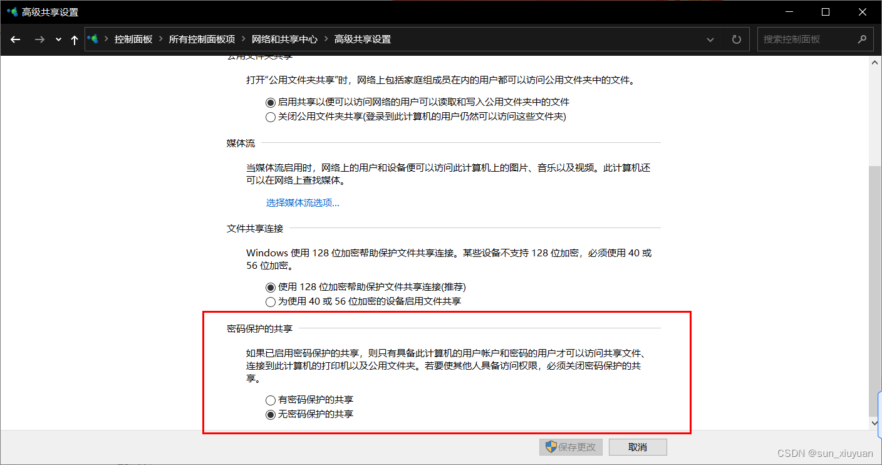Click the control panel icon in address bar
882x465 pixels.
point(93,39)
